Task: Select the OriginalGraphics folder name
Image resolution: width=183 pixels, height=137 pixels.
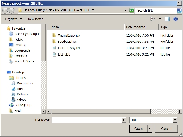Action: [x=69, y=35]
